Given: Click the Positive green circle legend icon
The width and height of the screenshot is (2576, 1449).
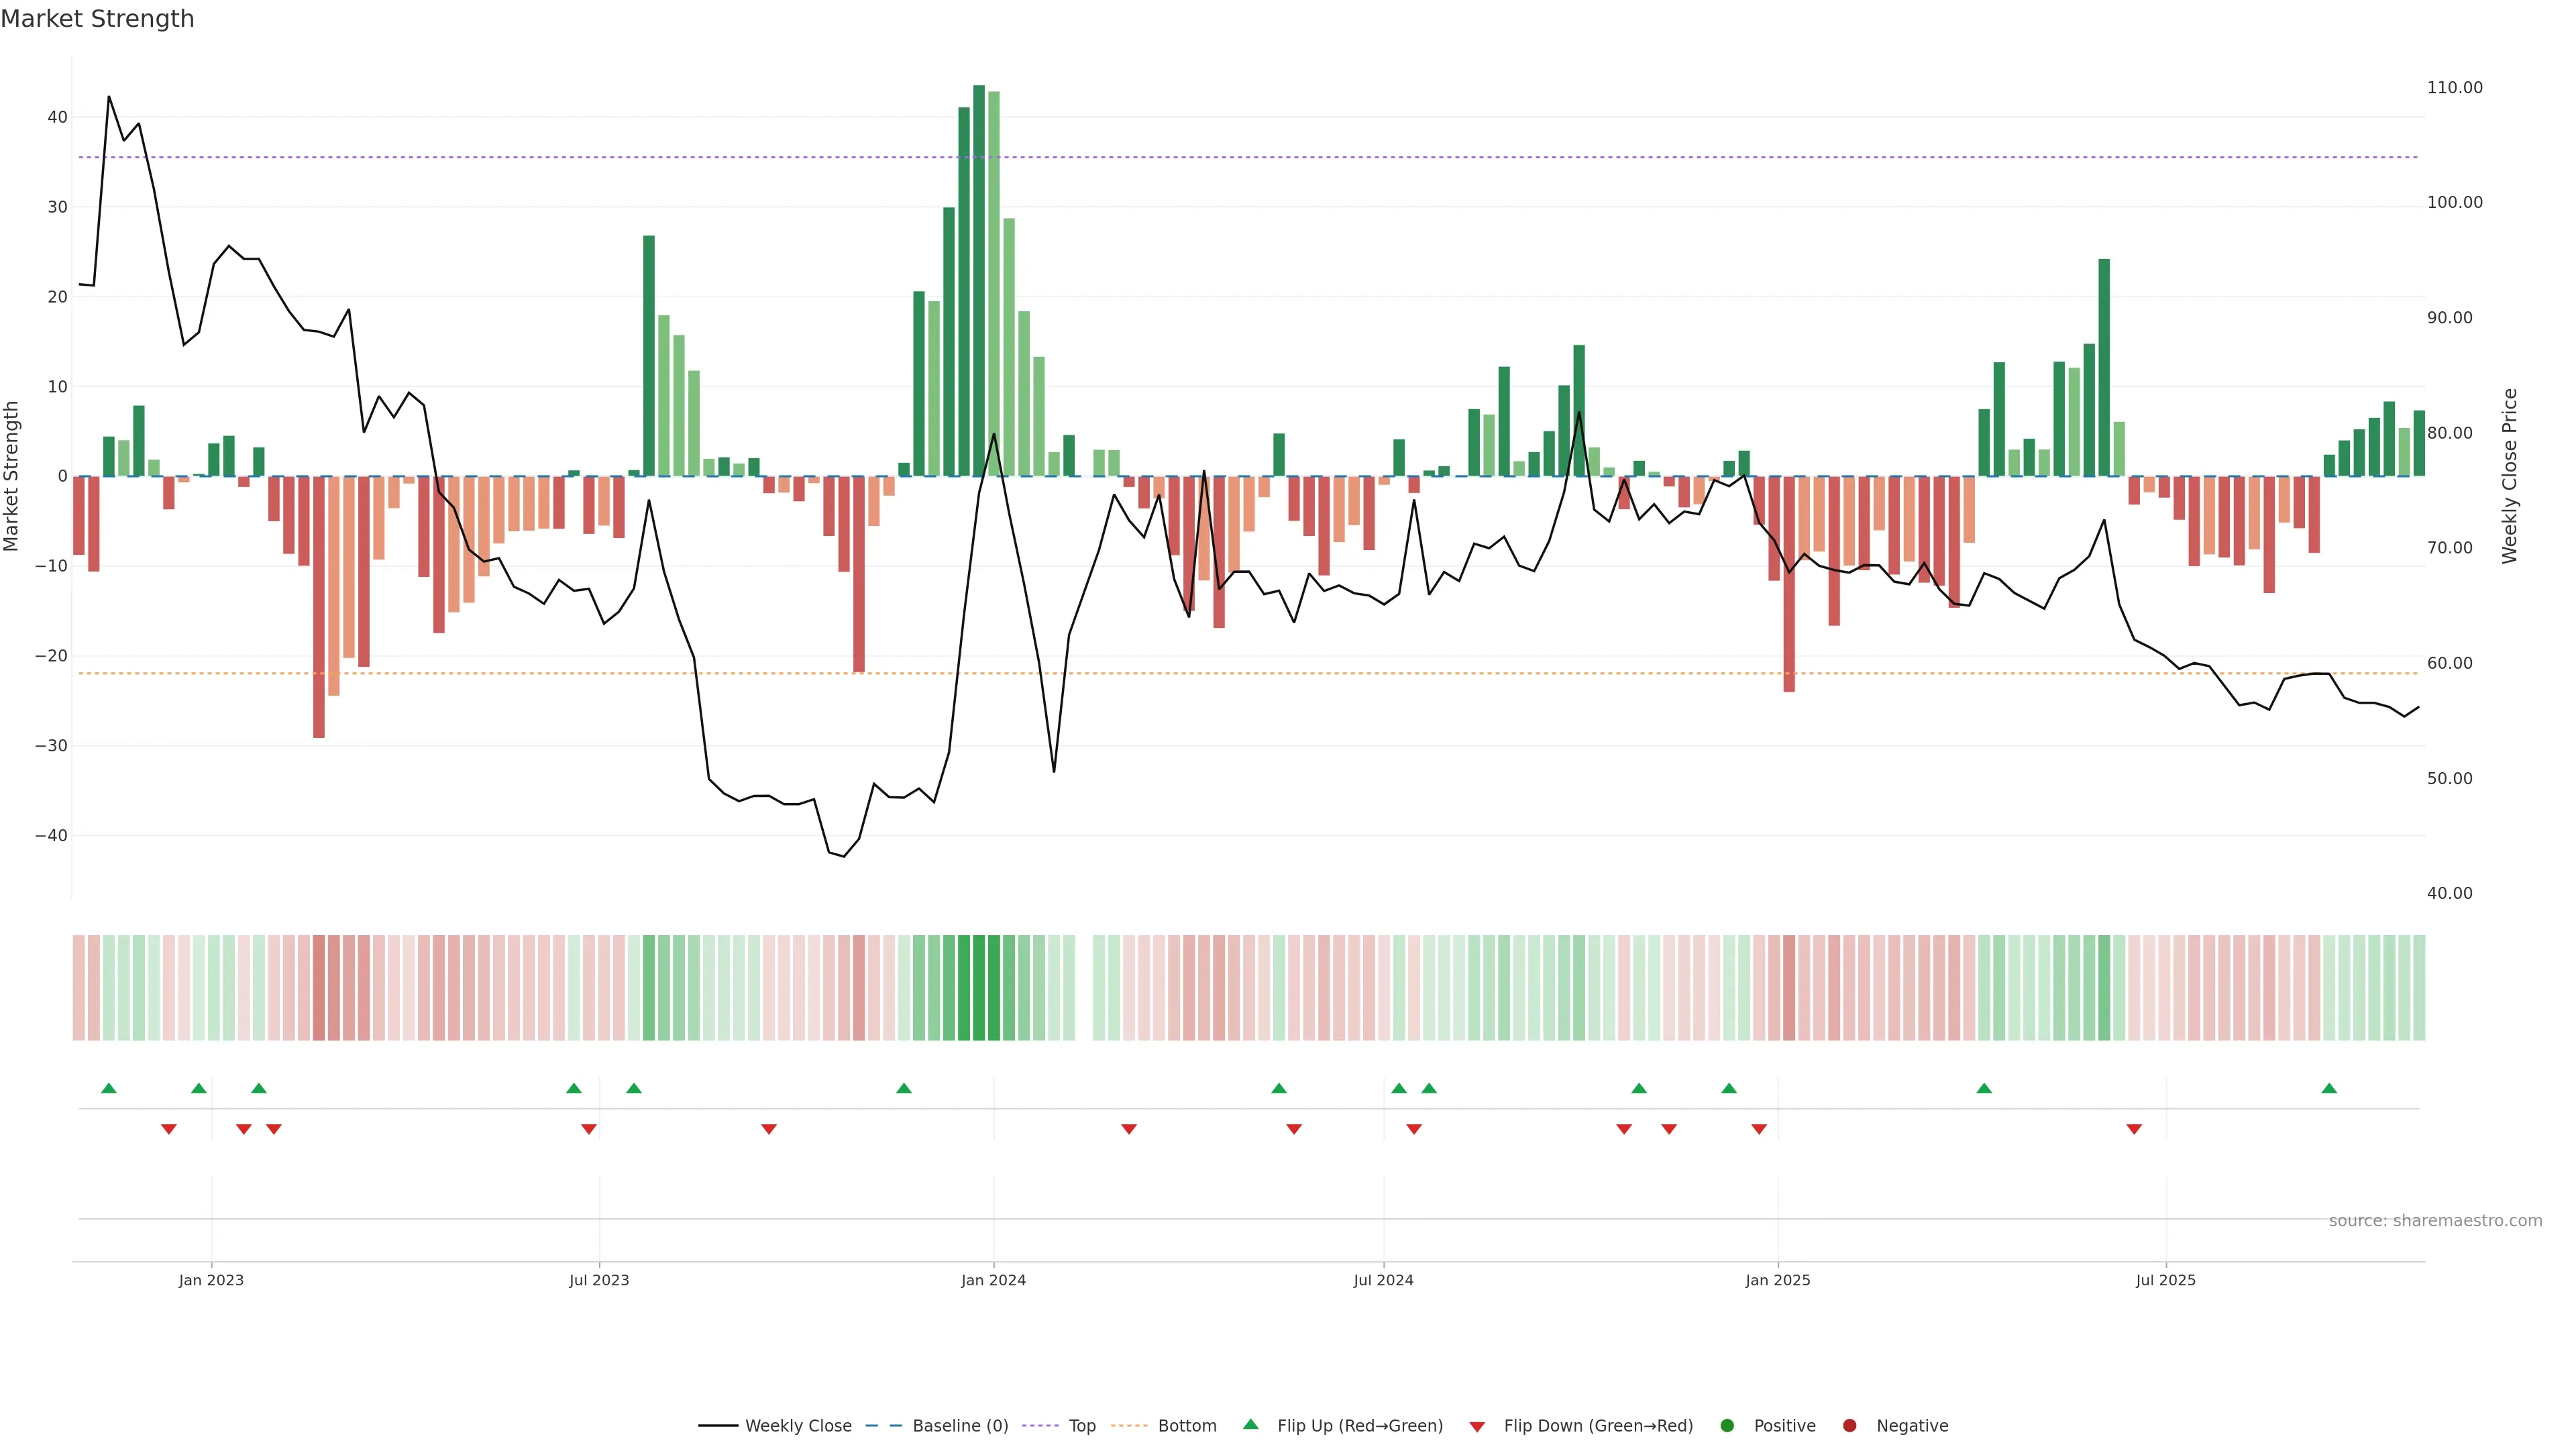Looking at the screenshot, I should pyautogui.click(x=1727, y=1426).
